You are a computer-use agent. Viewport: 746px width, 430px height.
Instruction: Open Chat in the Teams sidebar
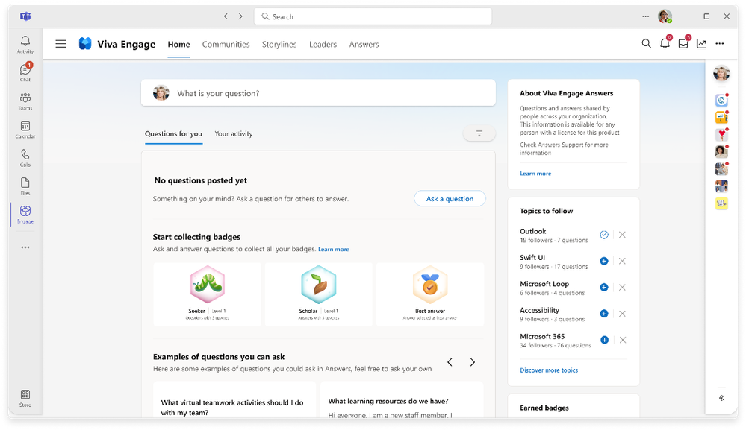(x=25, y=72)
